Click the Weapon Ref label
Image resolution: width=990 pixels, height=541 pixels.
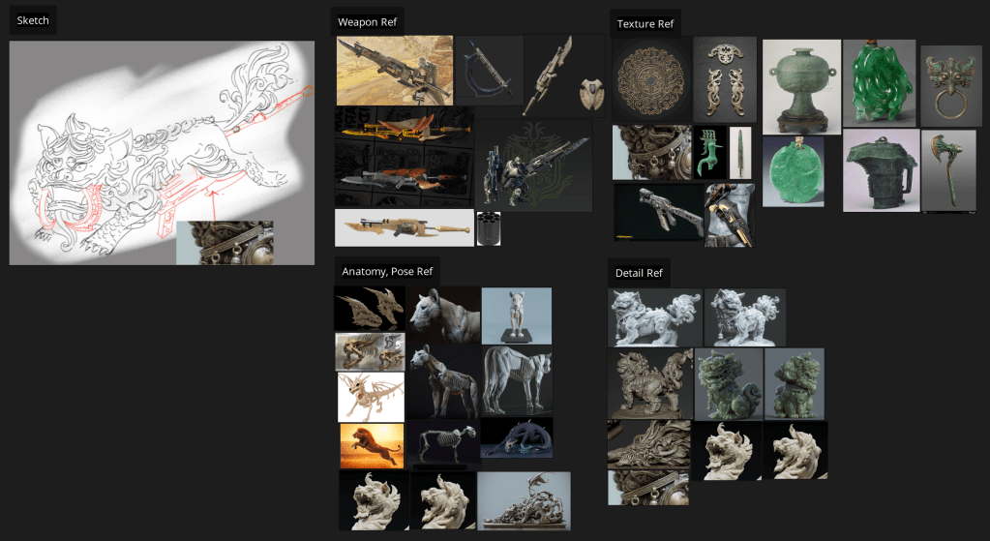[x=367, y=22]
